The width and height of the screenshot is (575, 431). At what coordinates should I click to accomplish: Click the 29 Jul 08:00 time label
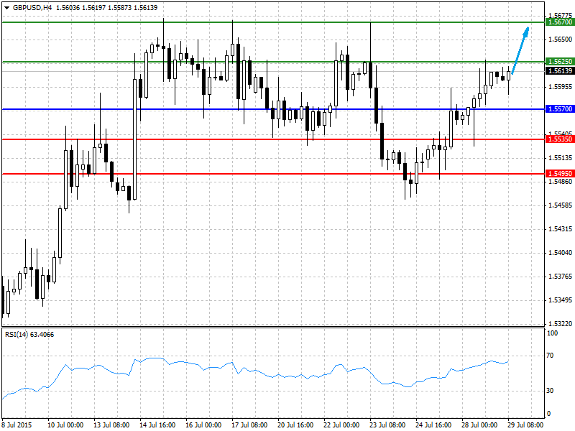click(525, 425)
